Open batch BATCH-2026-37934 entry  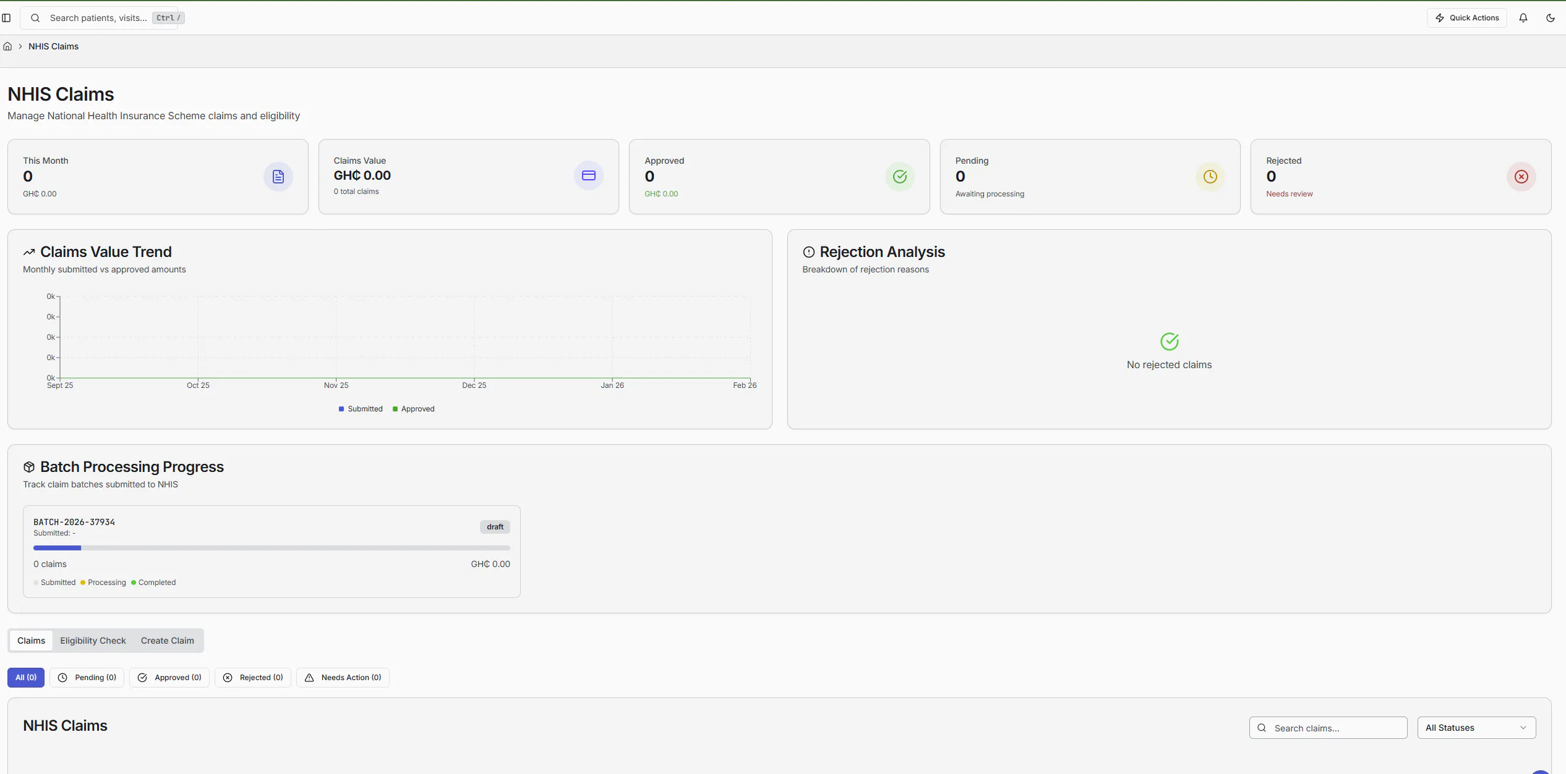point(272,552)
